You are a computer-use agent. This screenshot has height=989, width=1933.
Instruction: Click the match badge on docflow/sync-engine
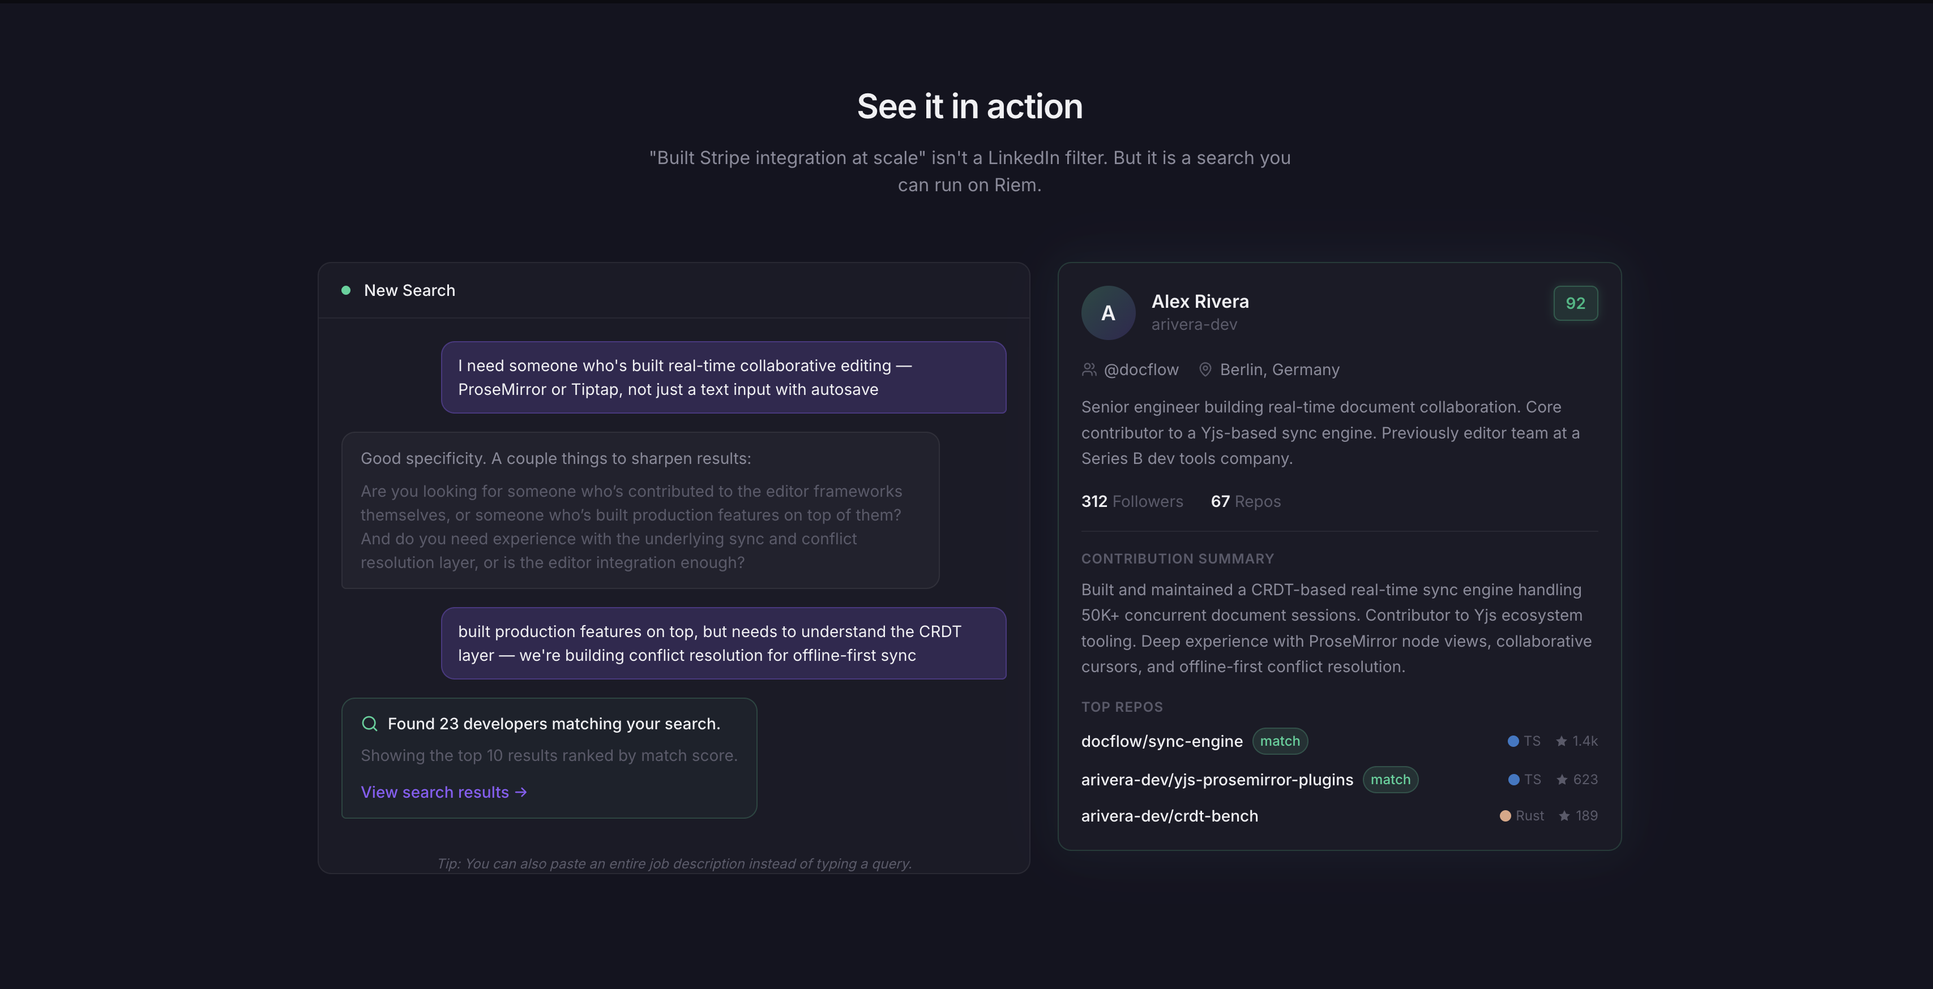pyautogui.click(x=1280, y=741)
